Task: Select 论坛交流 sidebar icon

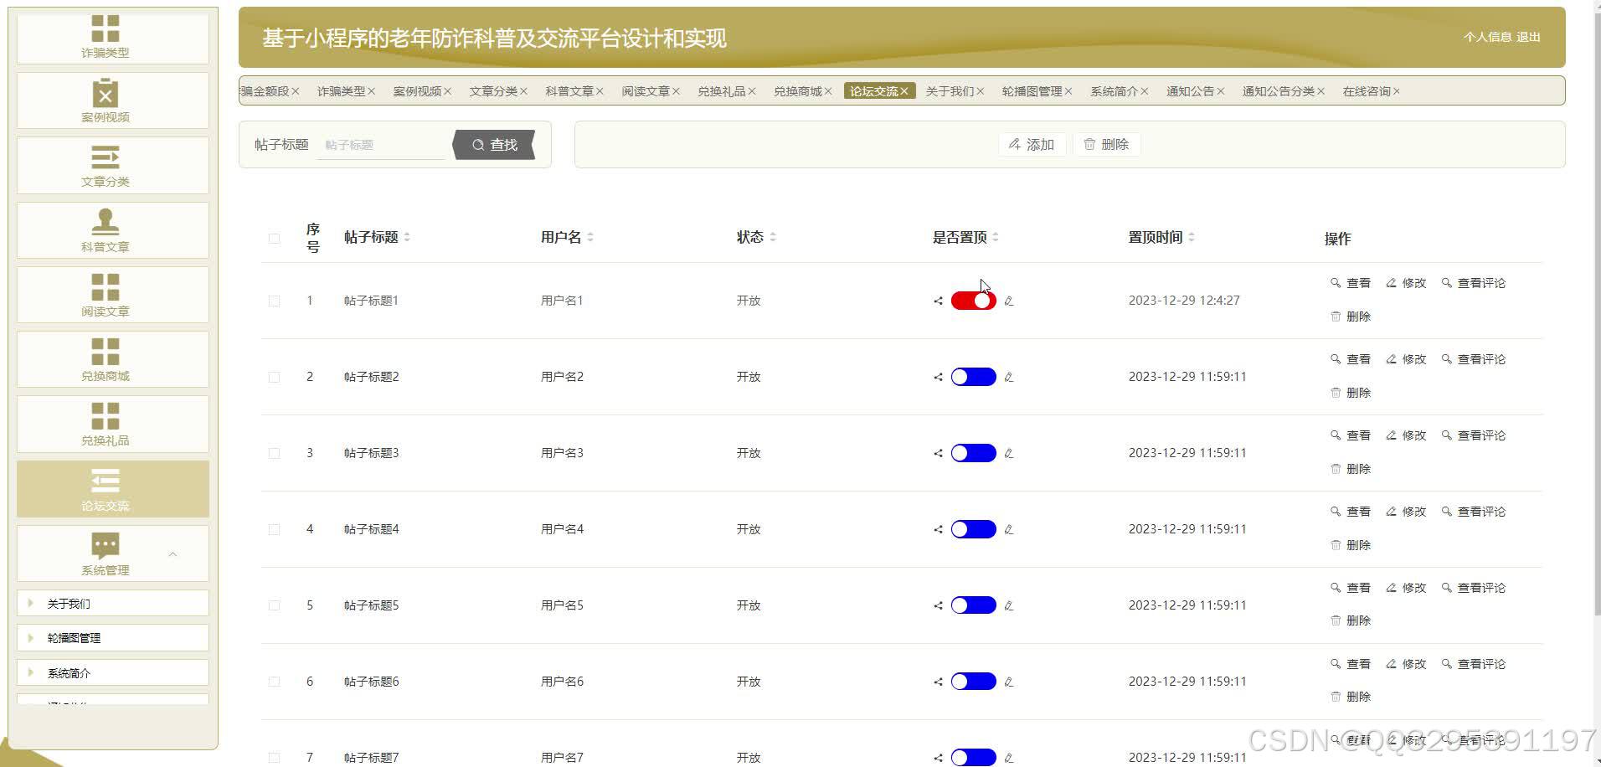Action: [x=106, y=481]
